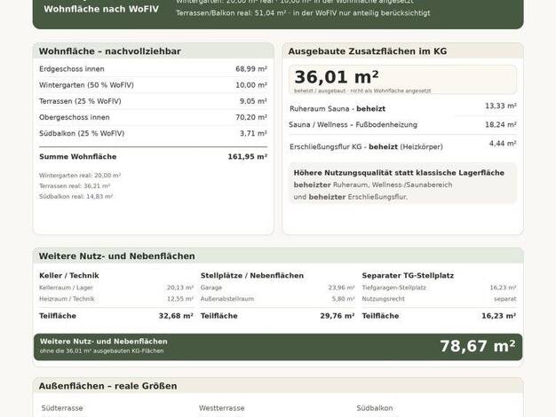Click the 'Tiefgaragen-Stellplatz' row label

(x=394, y=287)
